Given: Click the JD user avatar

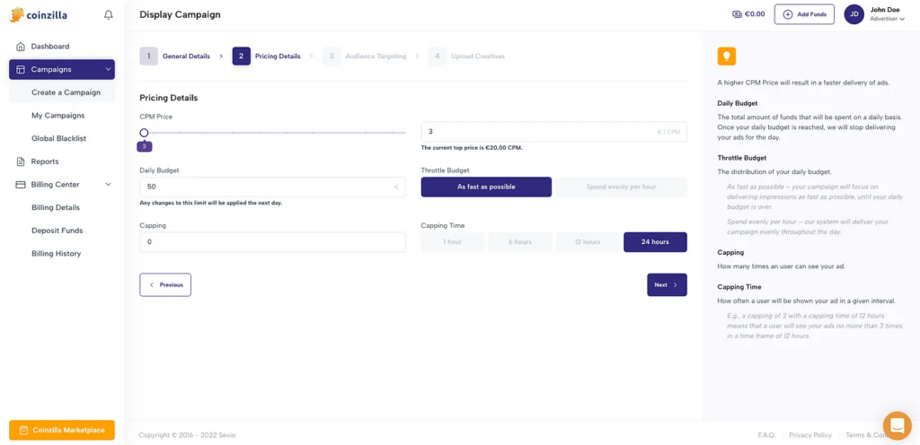Looking at the screenshot, I should pyautogui.click(x=854, y=14).
